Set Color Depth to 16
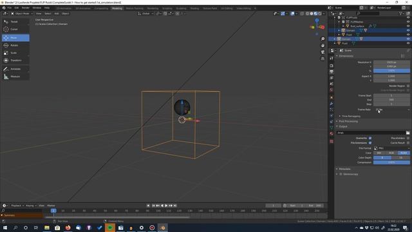This screenshot has height=232, width=412. [x=400, y=158]
